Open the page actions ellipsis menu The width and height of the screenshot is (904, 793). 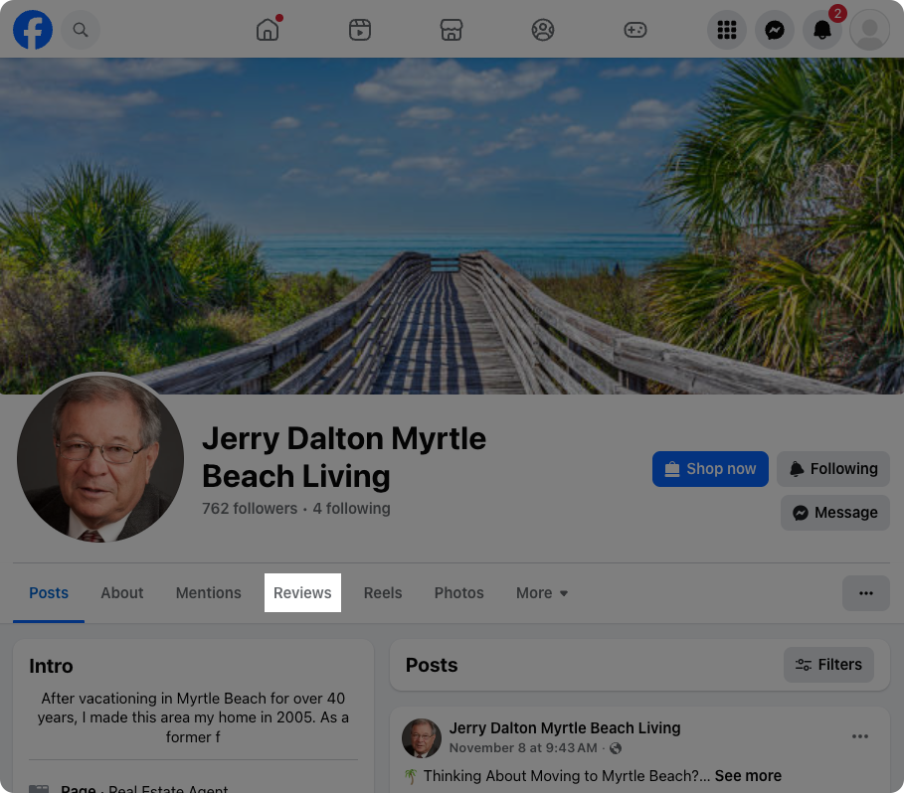point(865,592)
